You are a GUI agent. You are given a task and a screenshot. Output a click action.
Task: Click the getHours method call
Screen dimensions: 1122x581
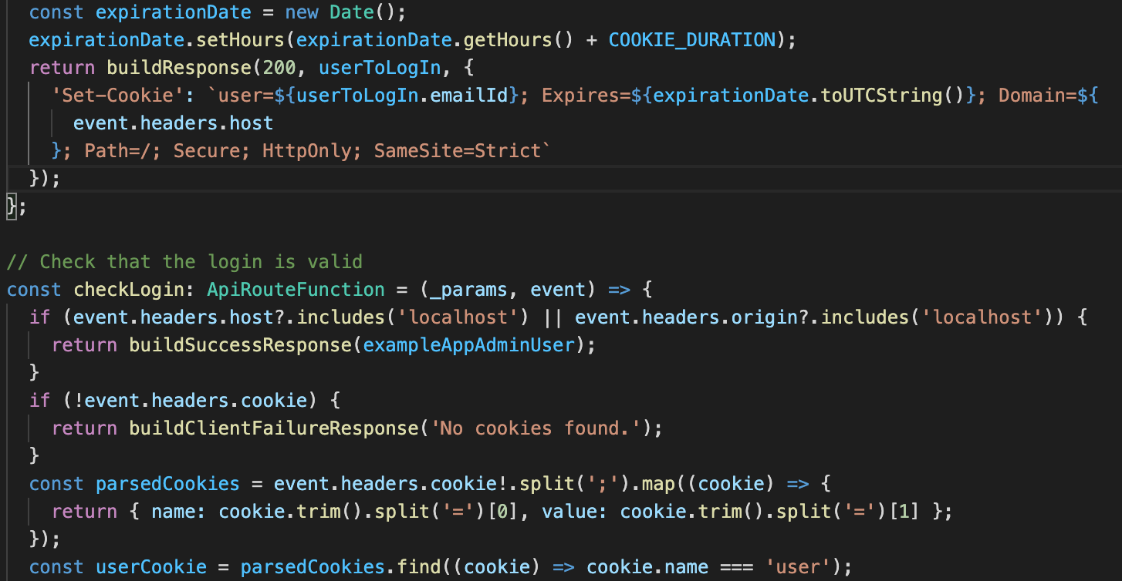[509, 40]
